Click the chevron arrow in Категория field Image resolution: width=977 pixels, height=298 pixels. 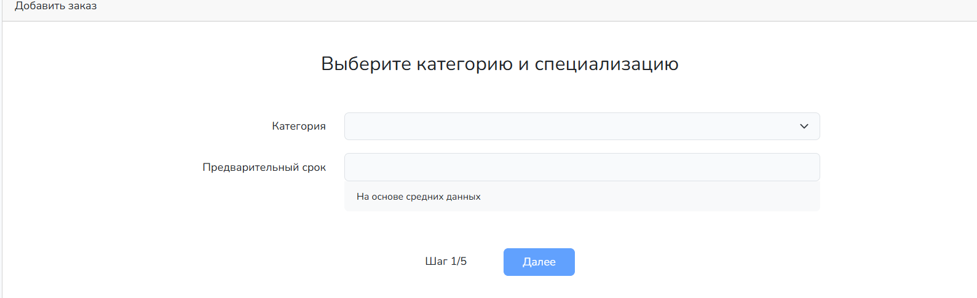tap(804, 126)
